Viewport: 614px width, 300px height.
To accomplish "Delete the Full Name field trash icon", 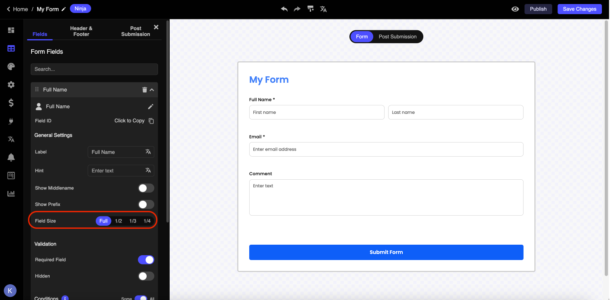I will (x=144, y=90).
